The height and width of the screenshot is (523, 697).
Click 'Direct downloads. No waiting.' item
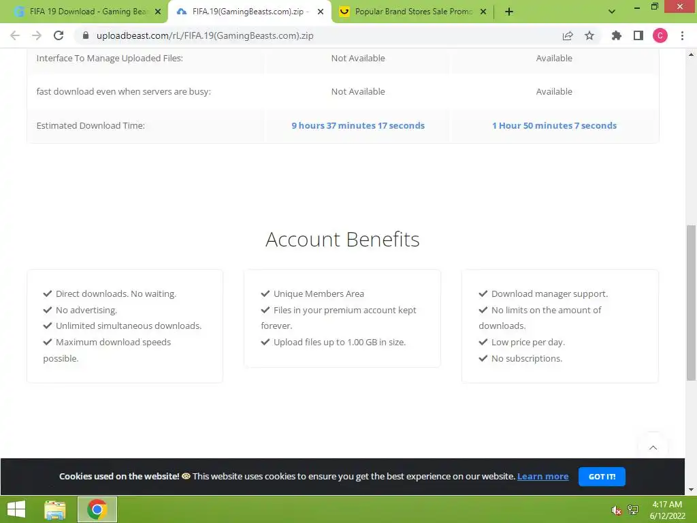click(116, 294)
